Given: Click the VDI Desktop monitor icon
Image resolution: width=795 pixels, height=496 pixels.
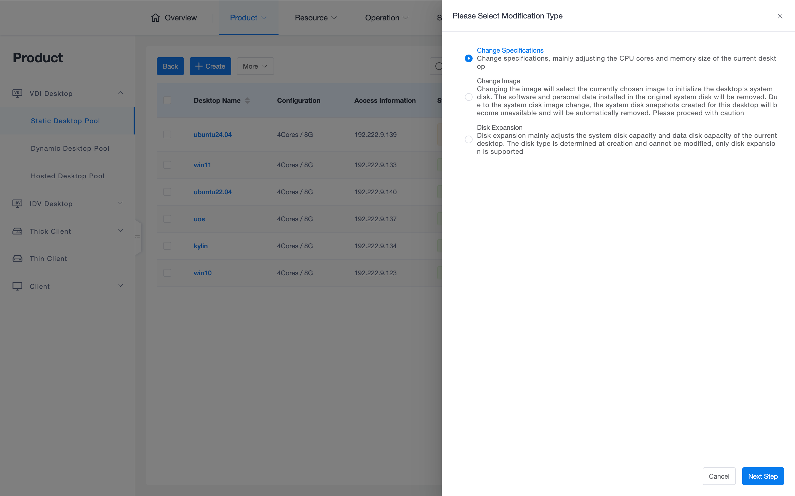Looking at the screenshot, I should pyautogui.click(x=17, y=93).
